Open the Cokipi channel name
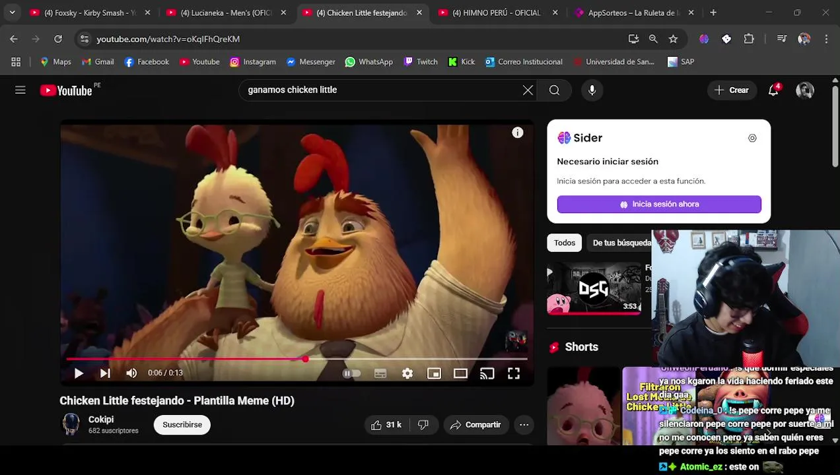Screen dimensions: 840x475 pyautogui.click(x=101, y=420)
